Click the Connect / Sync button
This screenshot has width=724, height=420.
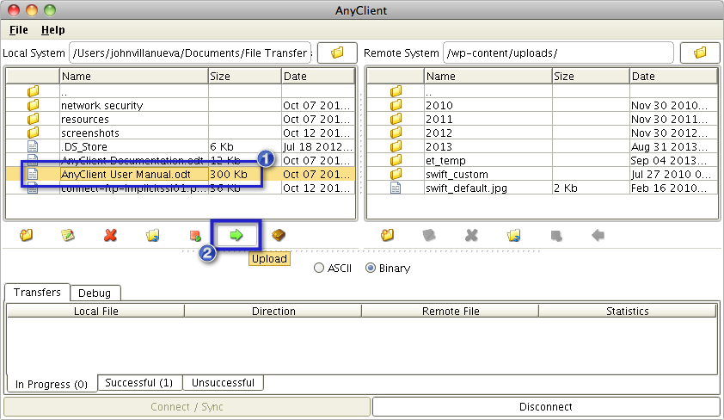click(x=187, y=406)
